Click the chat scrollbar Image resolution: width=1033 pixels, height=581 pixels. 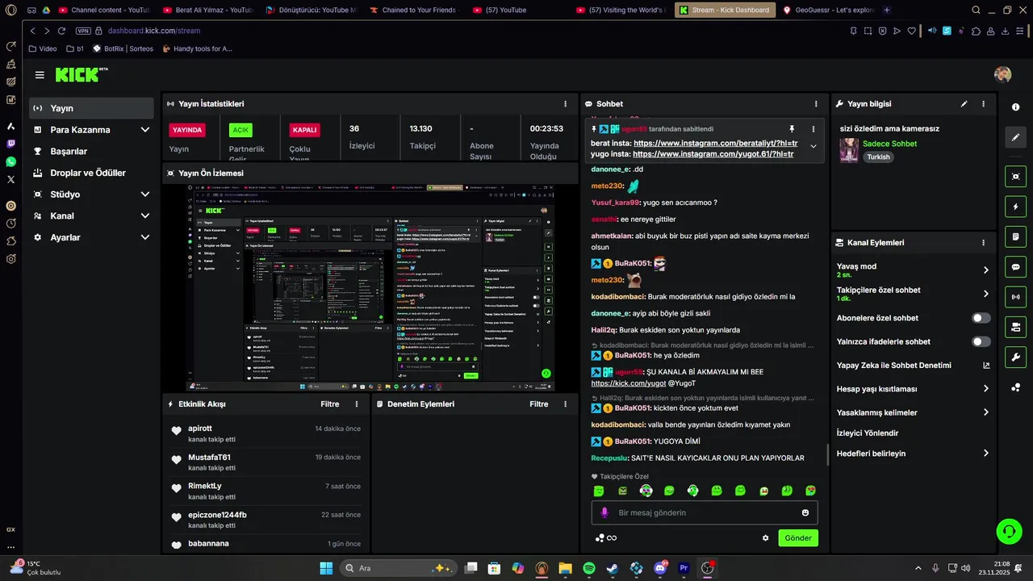click(827, 454)
